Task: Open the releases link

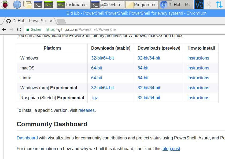Action: (86, 110)
